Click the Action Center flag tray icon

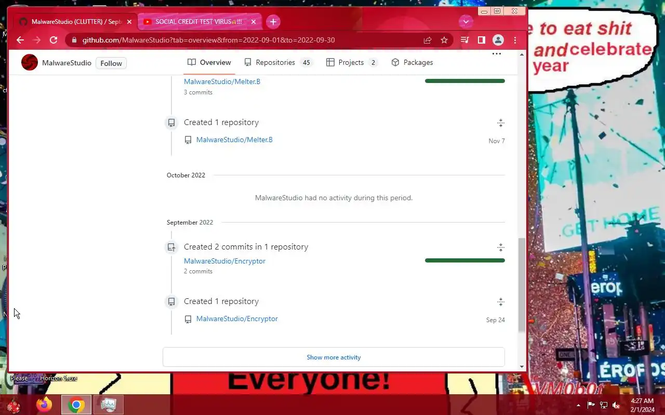(591, 405)
